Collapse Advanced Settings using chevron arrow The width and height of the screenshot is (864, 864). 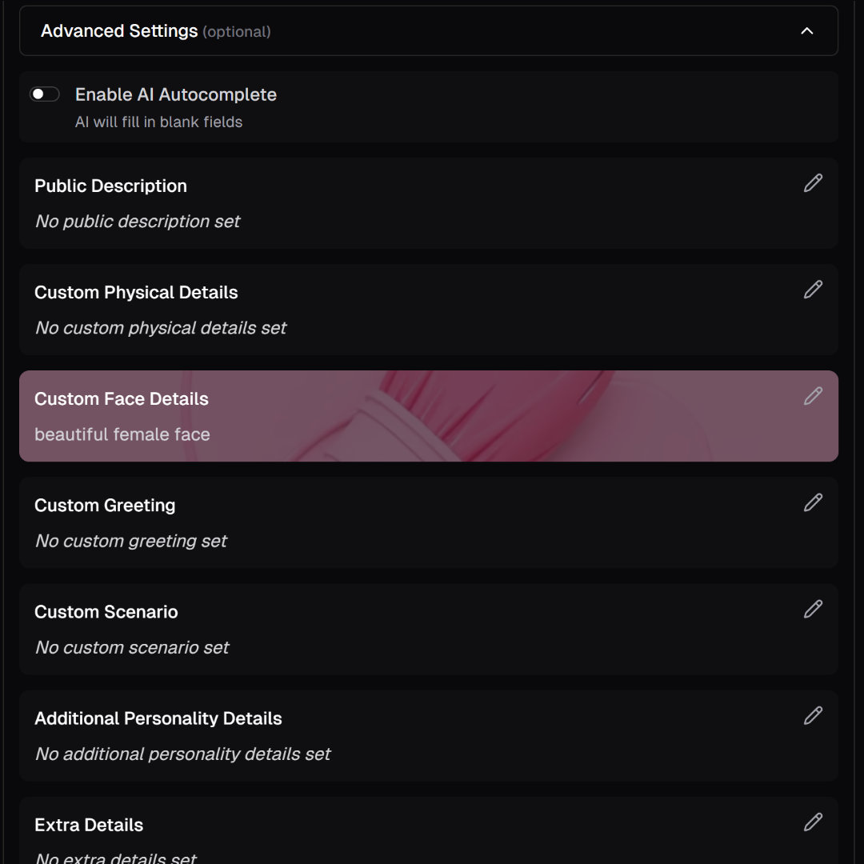806,31
